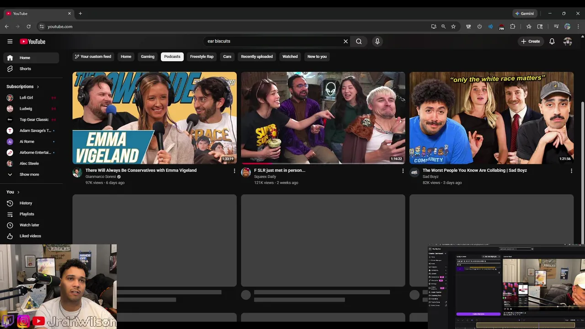Open History in the sidebar
The height and width of the screenshot is (329, 585).
coord(31,203)
